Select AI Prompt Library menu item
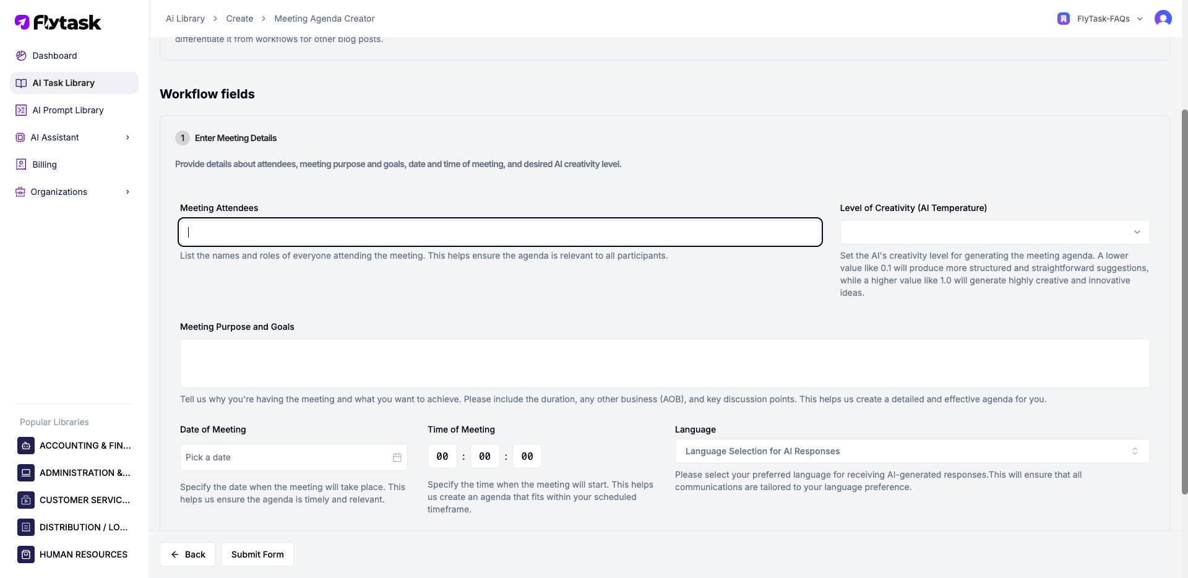The height and width of the screenshot is (578, 1188). (74, 110)
